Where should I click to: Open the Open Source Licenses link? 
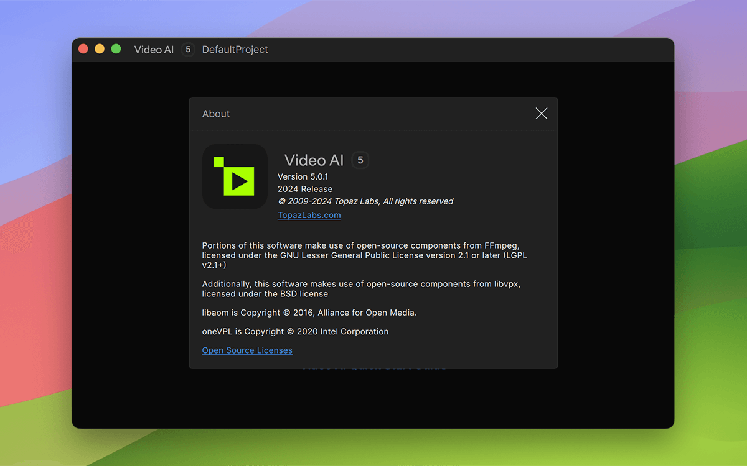(x=247, y=350)
